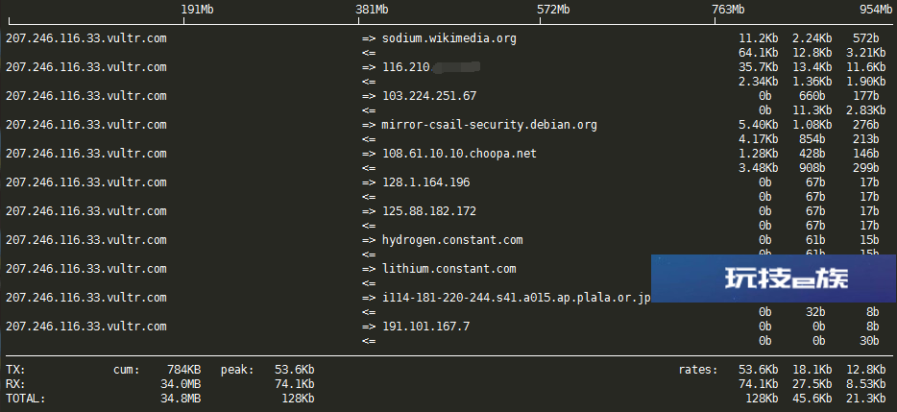Click the 103.224.251.67 destination address
Screen dimensions: 897x412
click(x=429, y=96)
